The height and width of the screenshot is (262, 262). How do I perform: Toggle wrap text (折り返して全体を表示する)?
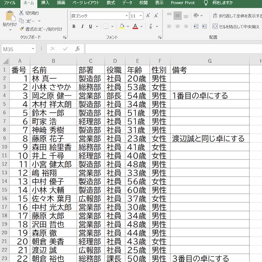click(236, 16)
